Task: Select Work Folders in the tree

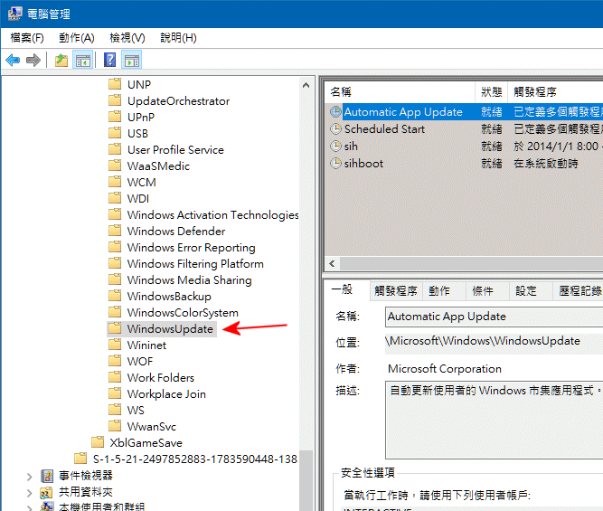Action: [x=161, y=377]
